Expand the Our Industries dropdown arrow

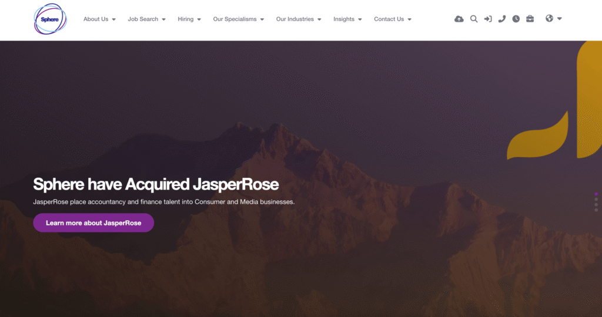click(319, 19)
